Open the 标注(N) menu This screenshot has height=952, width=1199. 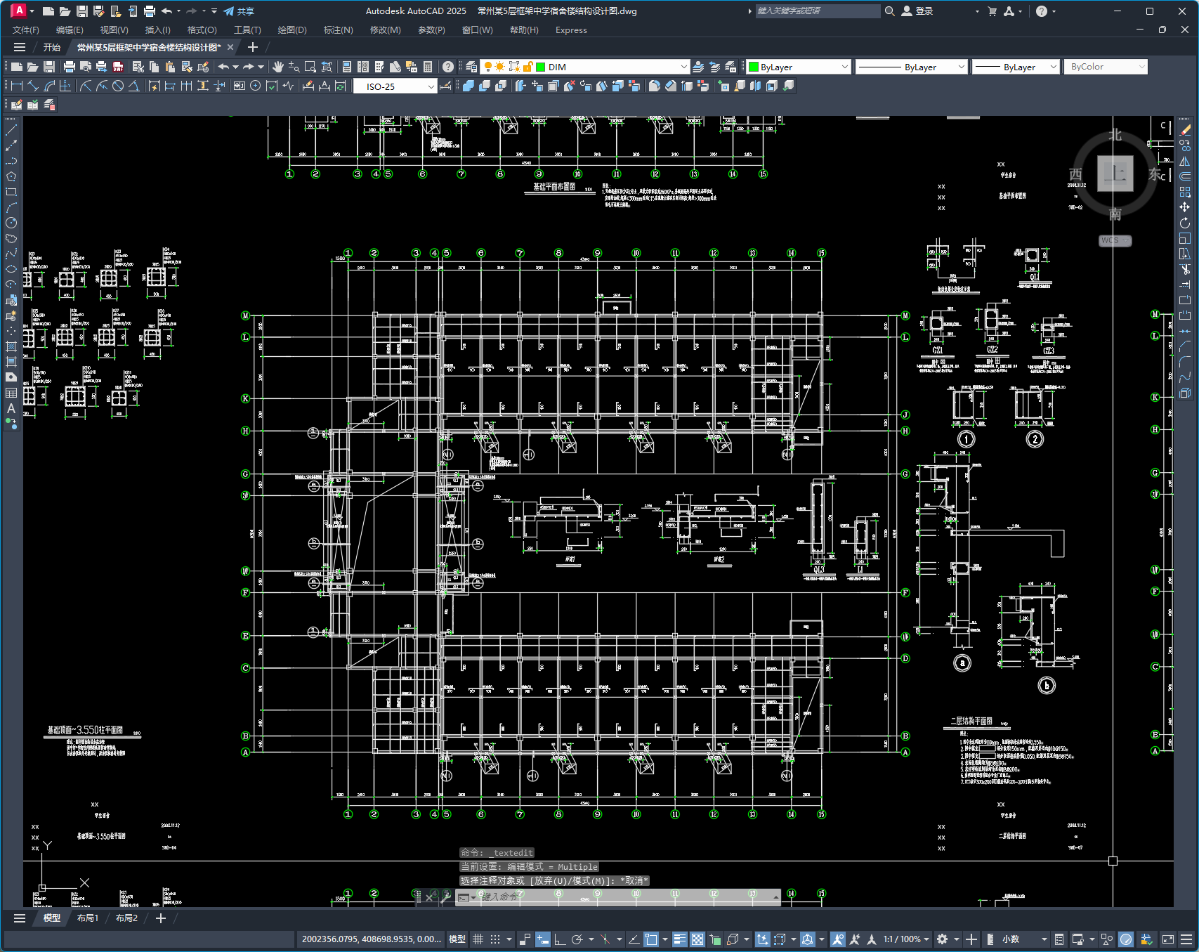point(339,30)
